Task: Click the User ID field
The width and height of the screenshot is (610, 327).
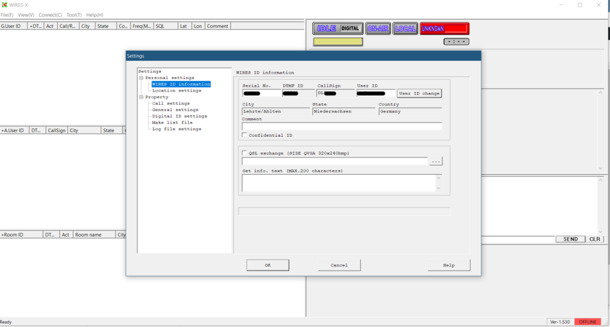Action: point(376,93)
